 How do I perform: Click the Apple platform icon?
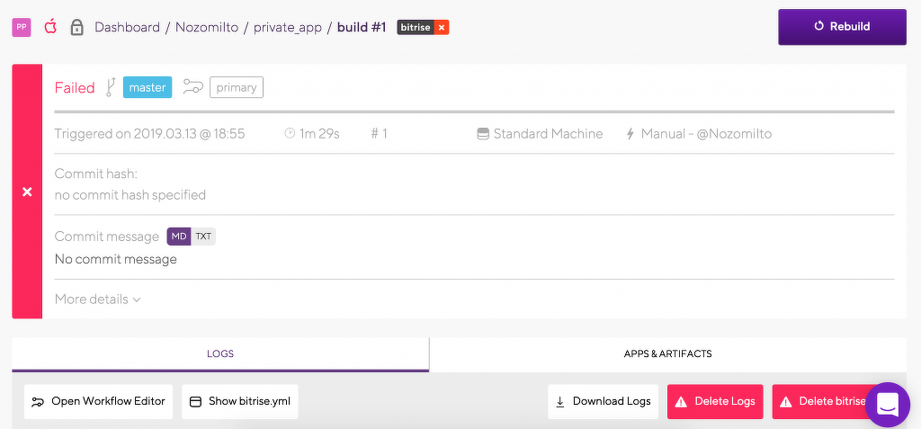pos(50,27)
